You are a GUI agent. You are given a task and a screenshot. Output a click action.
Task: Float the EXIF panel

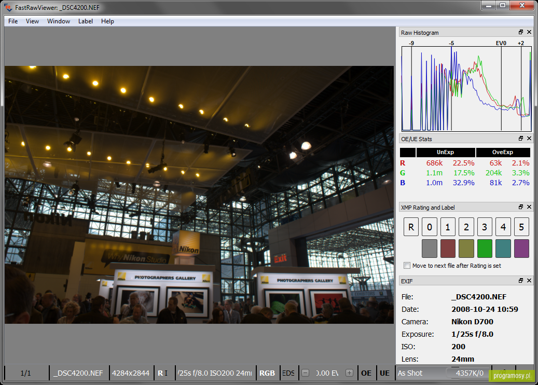521,280
